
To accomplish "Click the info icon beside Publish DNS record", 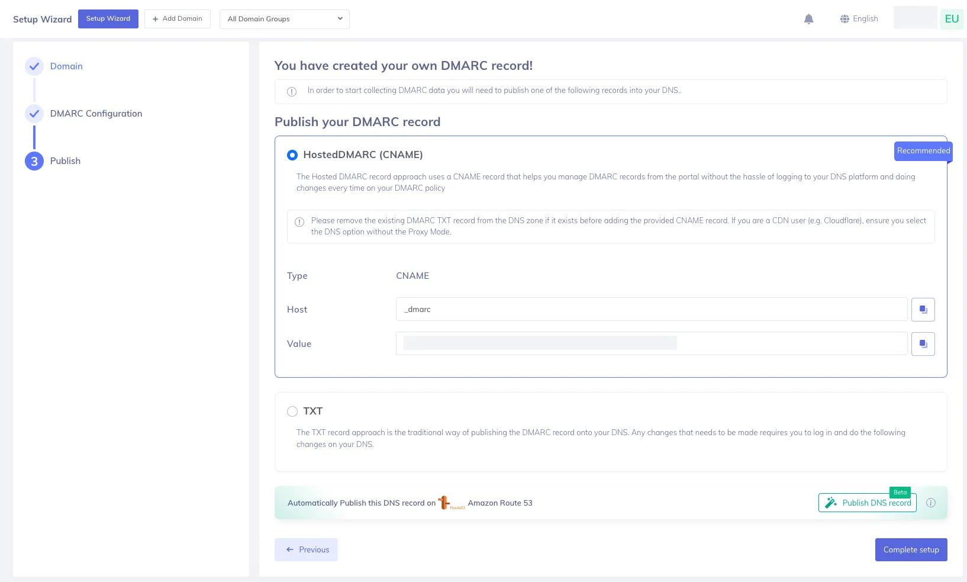I will click(931, 503).
